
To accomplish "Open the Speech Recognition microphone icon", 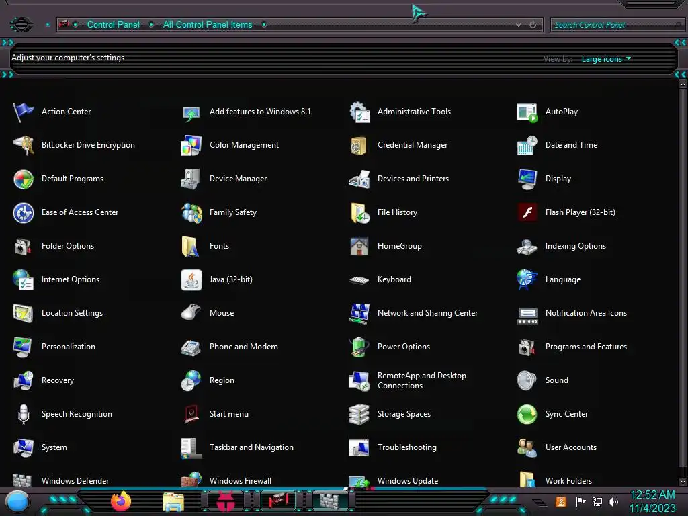I will tap(24, 414).
